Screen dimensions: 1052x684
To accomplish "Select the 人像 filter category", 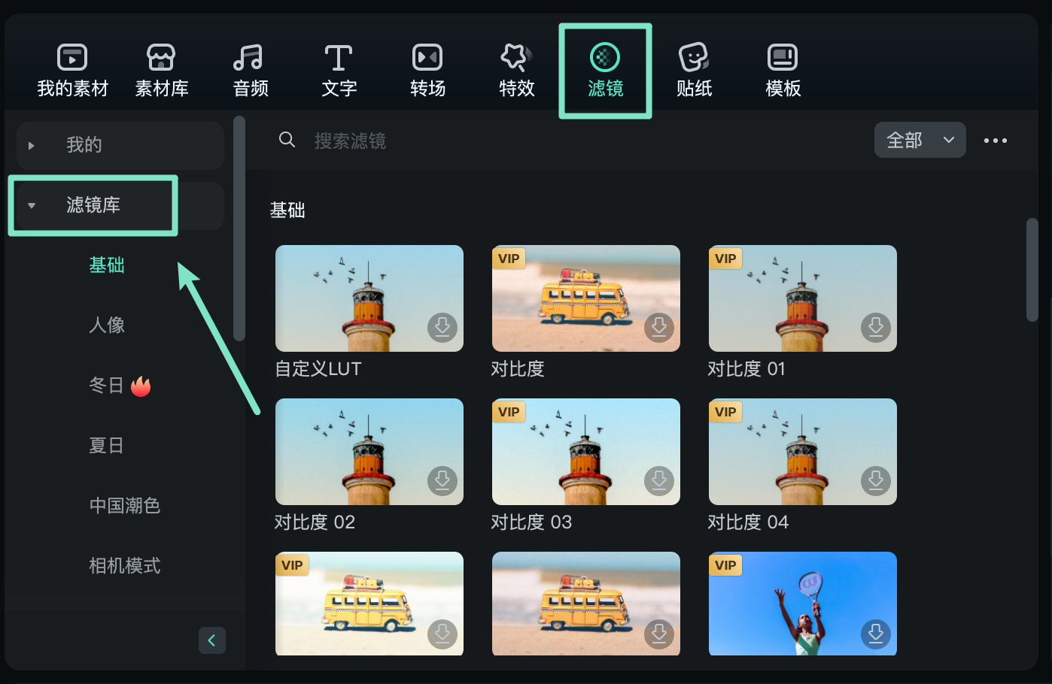I will click(x=106, y=325).
